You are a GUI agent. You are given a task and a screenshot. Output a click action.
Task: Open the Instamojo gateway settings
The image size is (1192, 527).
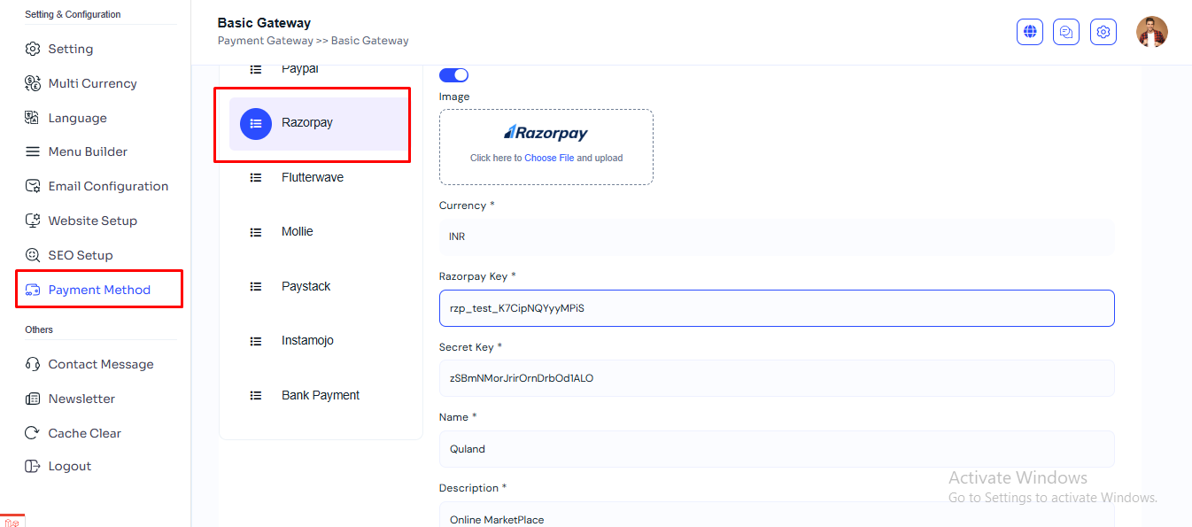coord(307,341)
